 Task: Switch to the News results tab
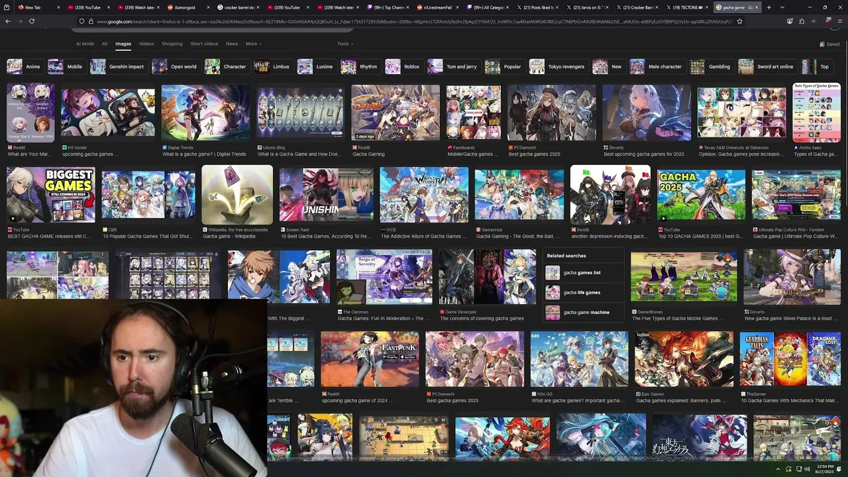coord(232,44)
